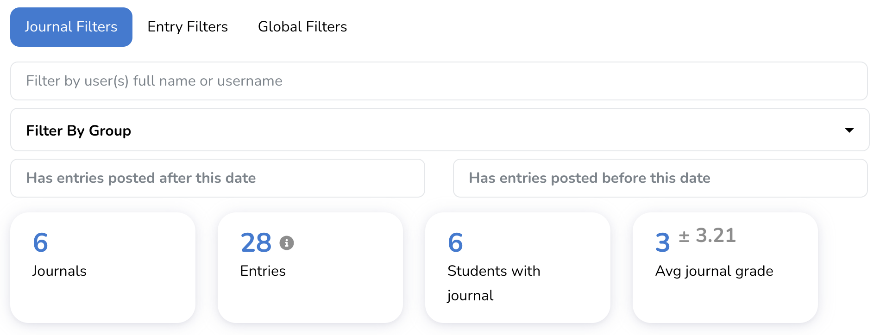Screen dimensions: 880x335
Task: Click the info icon next to 28 entries
Action: pos(287,243)
